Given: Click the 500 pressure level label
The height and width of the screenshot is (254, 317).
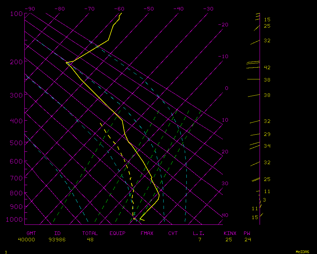Looking at the screenshot, I should [x=16, y=143].
